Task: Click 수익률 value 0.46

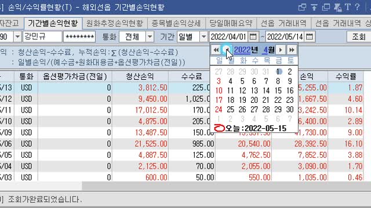Action: (355, 177)
